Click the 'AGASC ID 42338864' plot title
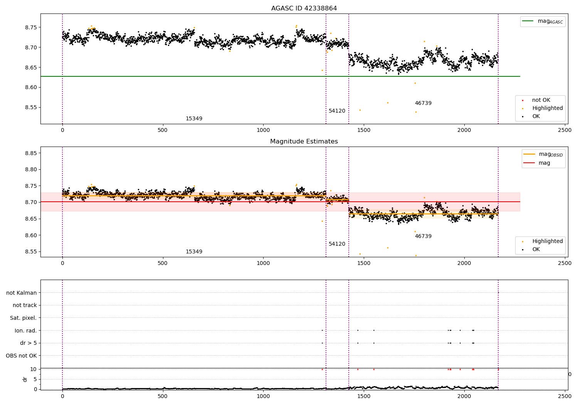 tap(304, 8)
